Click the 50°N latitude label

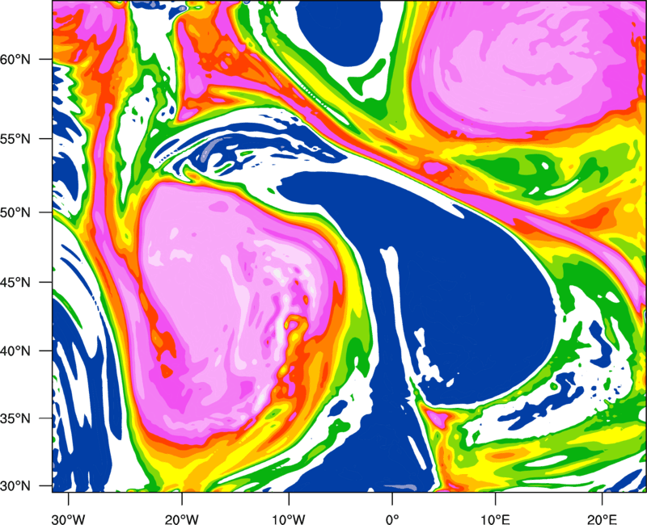pos(15,212)
